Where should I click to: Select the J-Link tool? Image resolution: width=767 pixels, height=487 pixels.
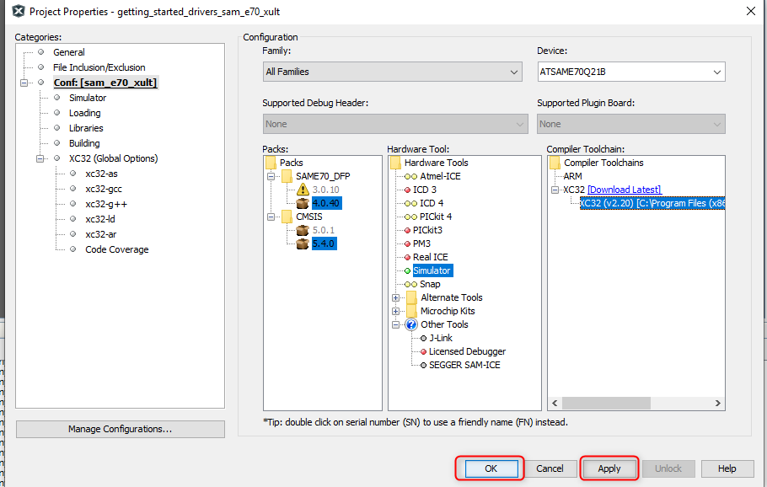440,338
